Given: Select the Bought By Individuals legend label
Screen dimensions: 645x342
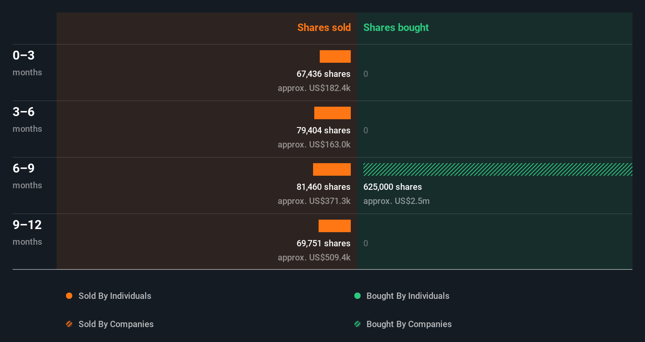Looking at the screenshot, I should (408, 296).
